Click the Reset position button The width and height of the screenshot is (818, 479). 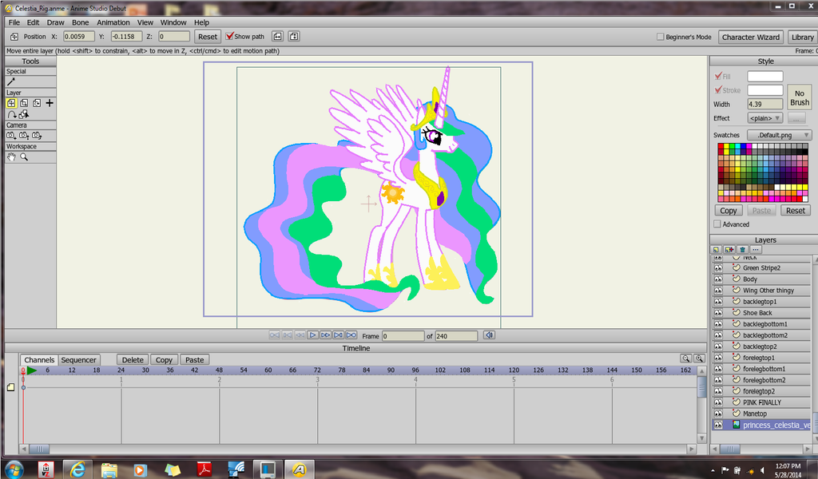[x=208, y=37]
